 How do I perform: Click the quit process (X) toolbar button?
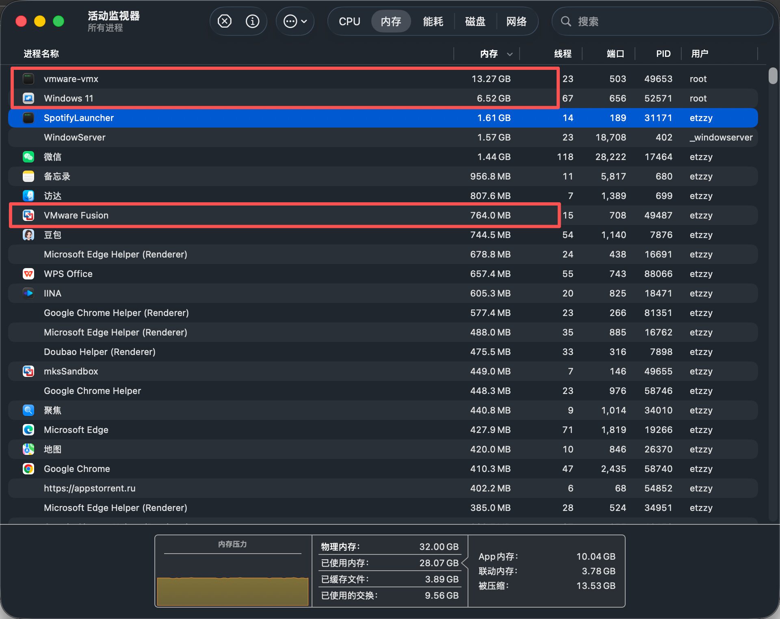click(225, 21)
